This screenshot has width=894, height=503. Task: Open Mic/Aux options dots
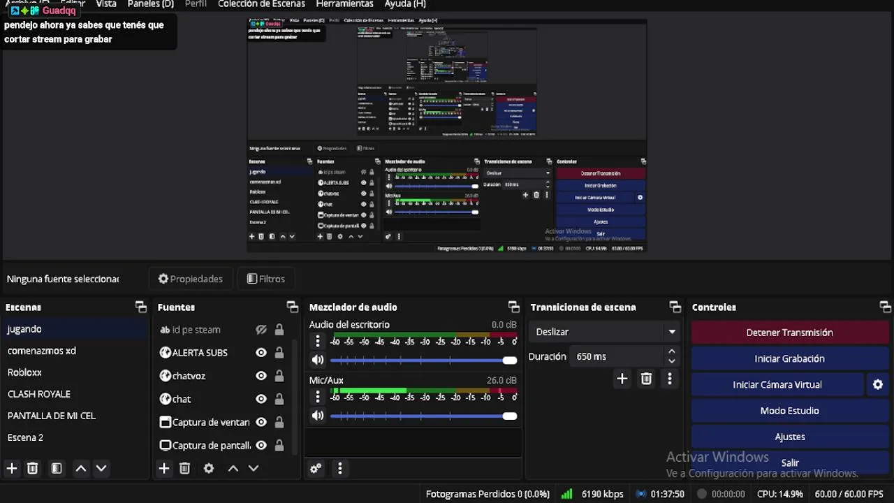[x=318, y=397]
